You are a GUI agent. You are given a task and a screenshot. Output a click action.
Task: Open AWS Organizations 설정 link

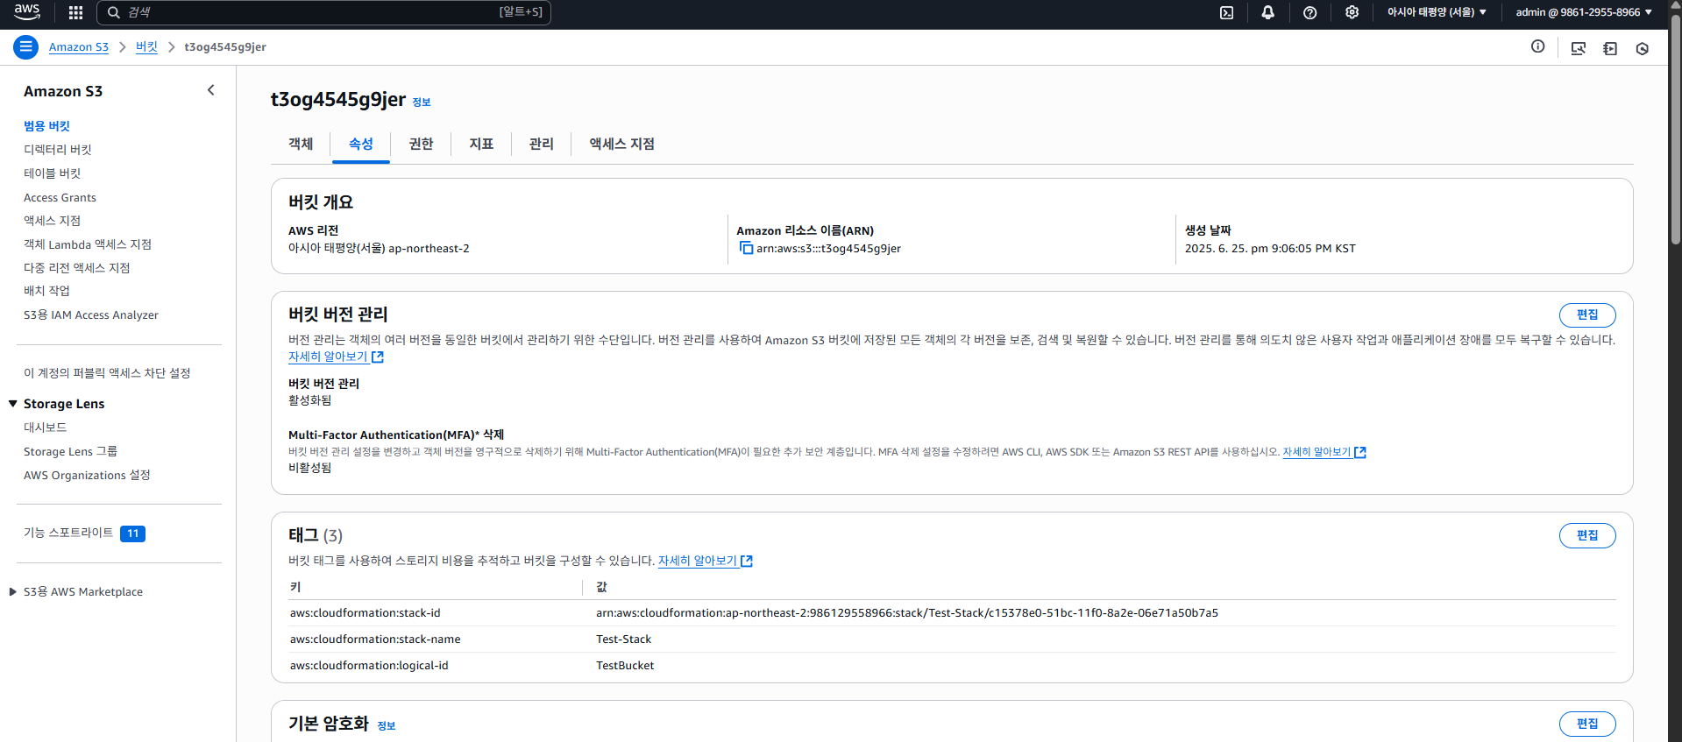pos(87,476)
